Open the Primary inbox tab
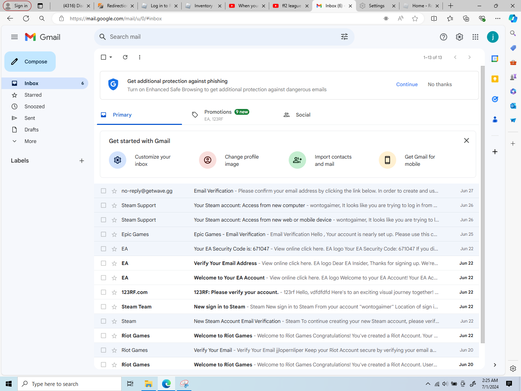This screenshot has height=391, width=521. (x=140, y=115)
